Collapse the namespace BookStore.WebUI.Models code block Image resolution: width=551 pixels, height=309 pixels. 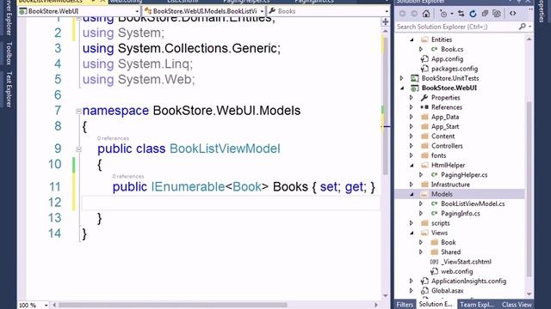pyautogui.click(x=78, y=112)
